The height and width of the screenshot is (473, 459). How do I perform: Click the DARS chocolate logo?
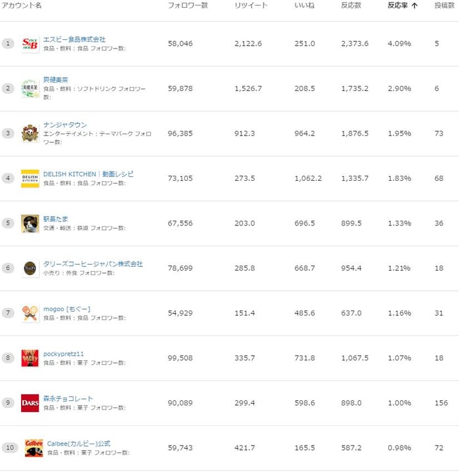coord(30,403)
